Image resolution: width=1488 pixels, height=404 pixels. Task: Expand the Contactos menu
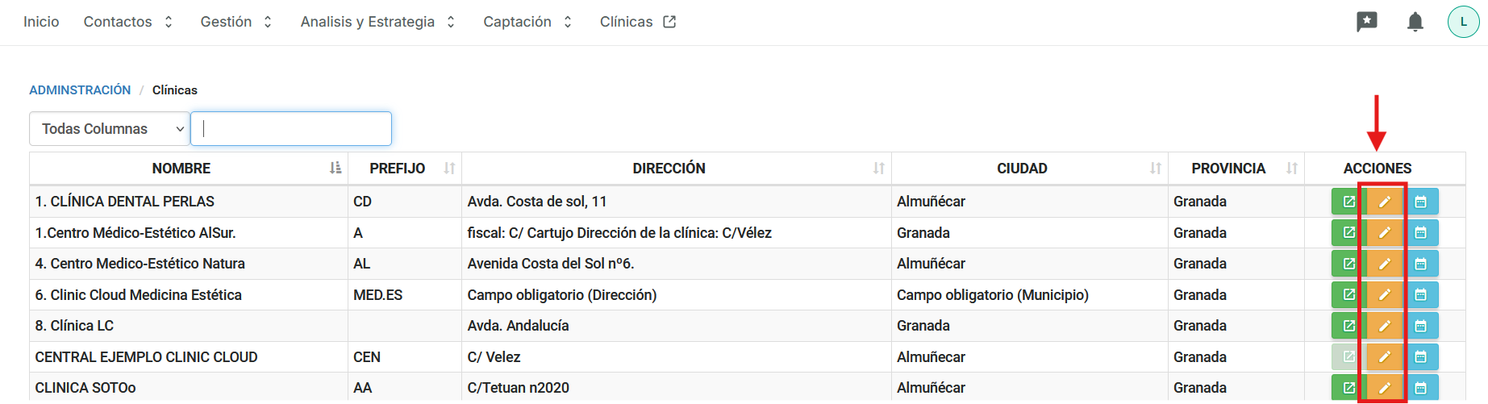(127, 22)
